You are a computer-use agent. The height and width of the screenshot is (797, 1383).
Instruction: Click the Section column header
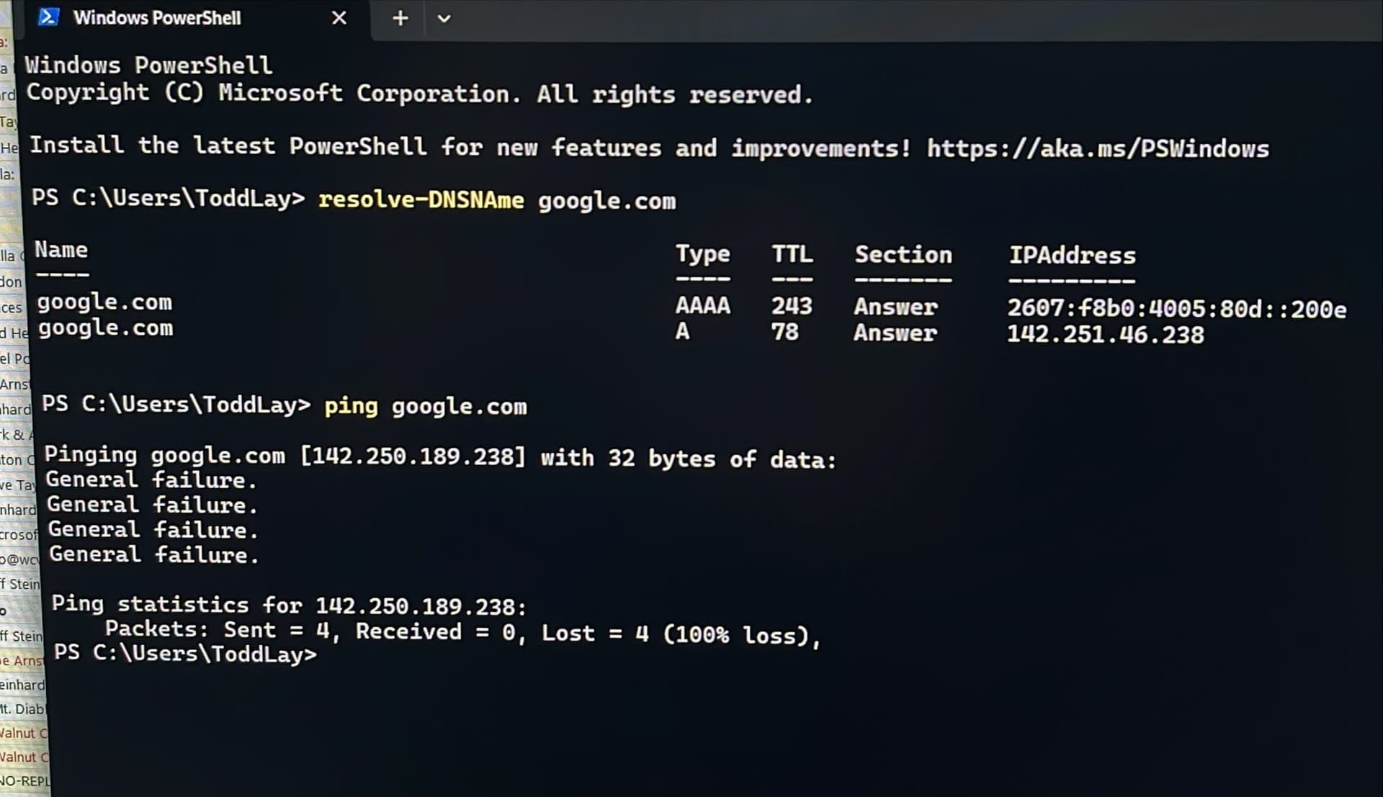(903, 255)
